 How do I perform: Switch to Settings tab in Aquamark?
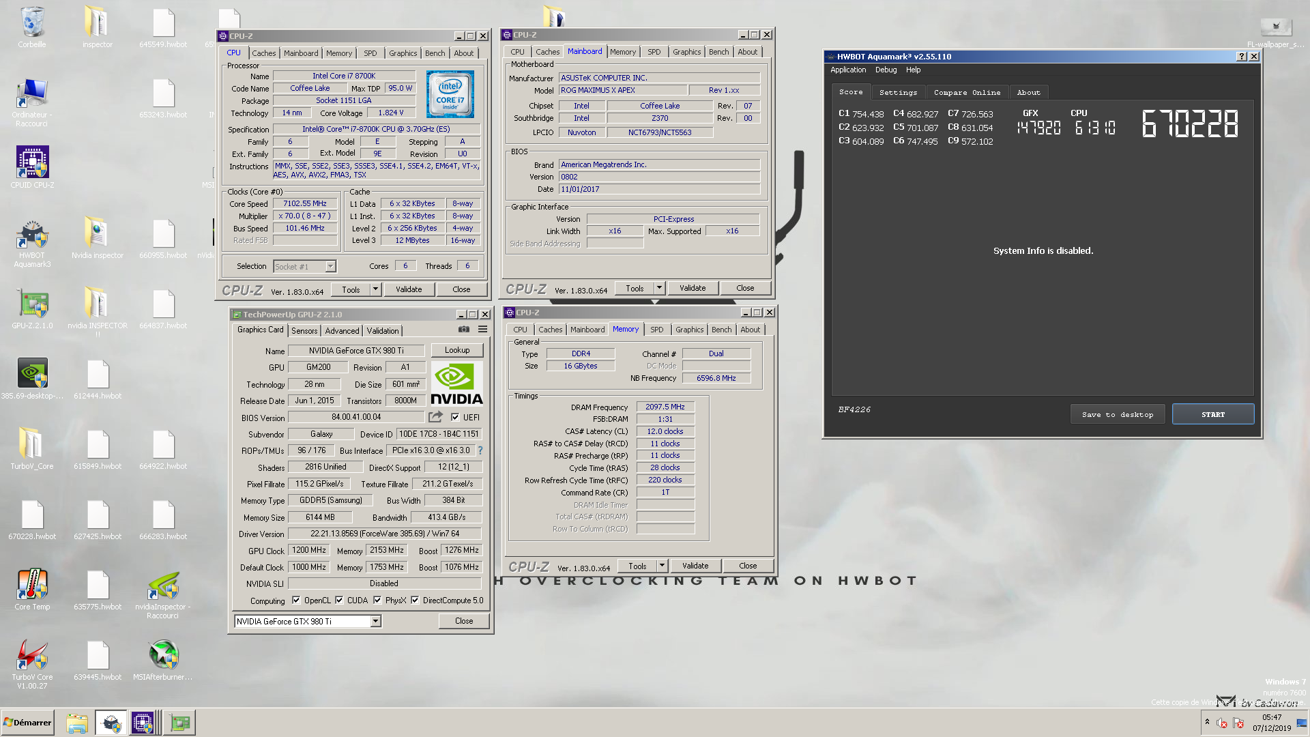[x=898, y=92]
